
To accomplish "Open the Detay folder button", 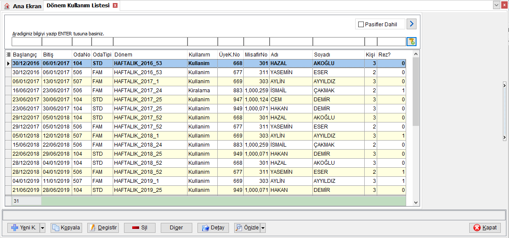I will [213, 228].
